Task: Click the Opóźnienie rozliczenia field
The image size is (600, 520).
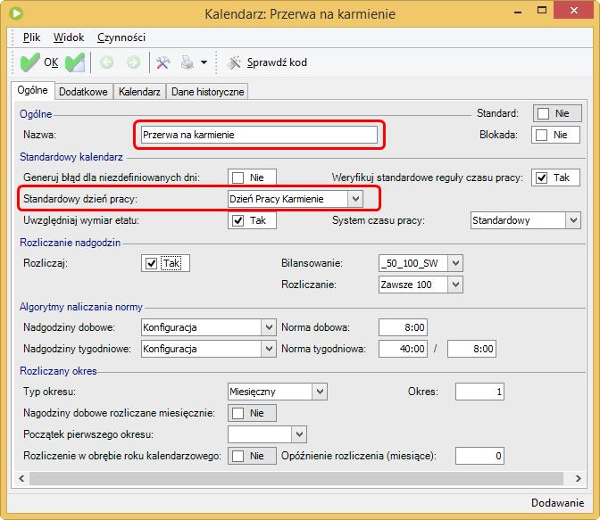Action: [479, 456]
